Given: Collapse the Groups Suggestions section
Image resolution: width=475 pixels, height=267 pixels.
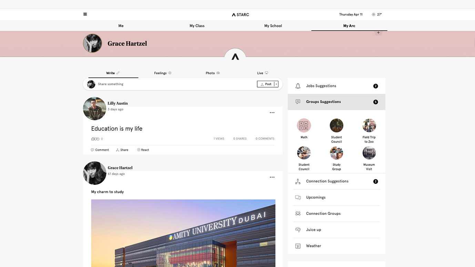Looking at the screenshot, I should click(x=336, y=102).
